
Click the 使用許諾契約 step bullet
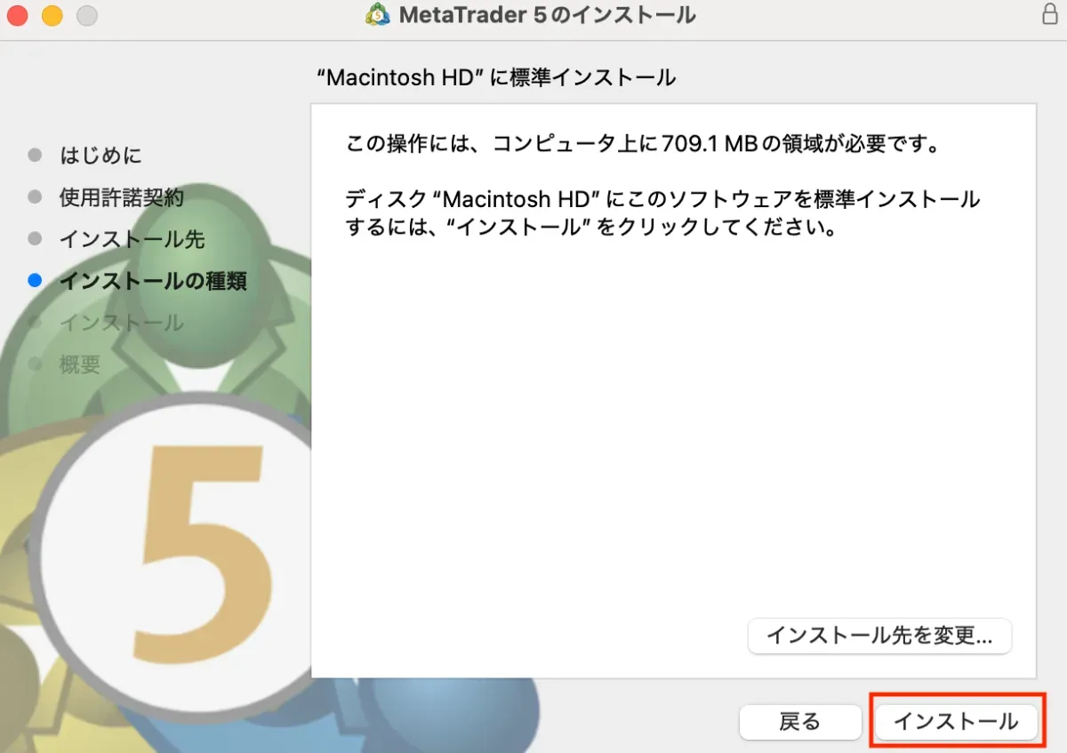point(36,197)
